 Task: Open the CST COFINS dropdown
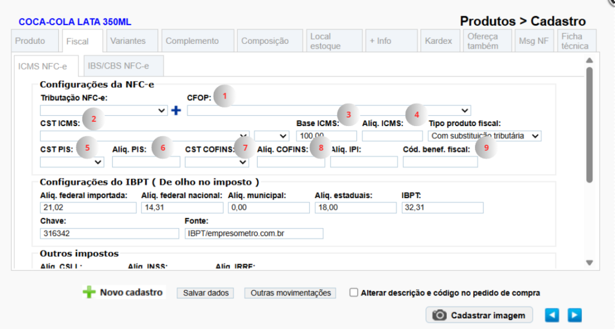[217, 162]
